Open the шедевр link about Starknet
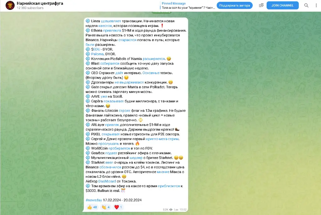The height and width of the screenshot is (215, 321). [x=136, y=158]
